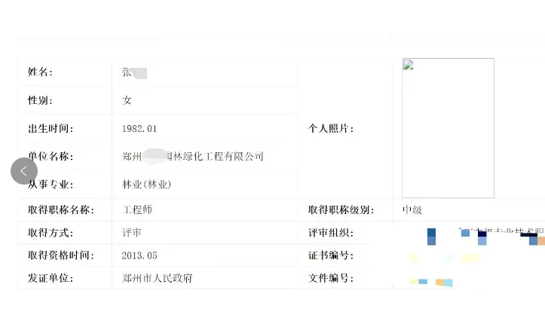Select gender value 女
Image resolution: width=545 pixels, height=321 pixels.
click(127, 100)
